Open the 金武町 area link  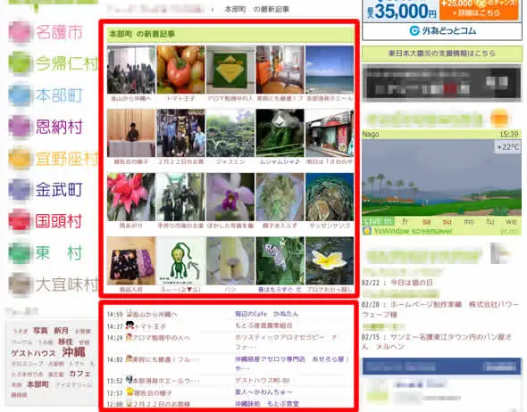click(59, 190)
